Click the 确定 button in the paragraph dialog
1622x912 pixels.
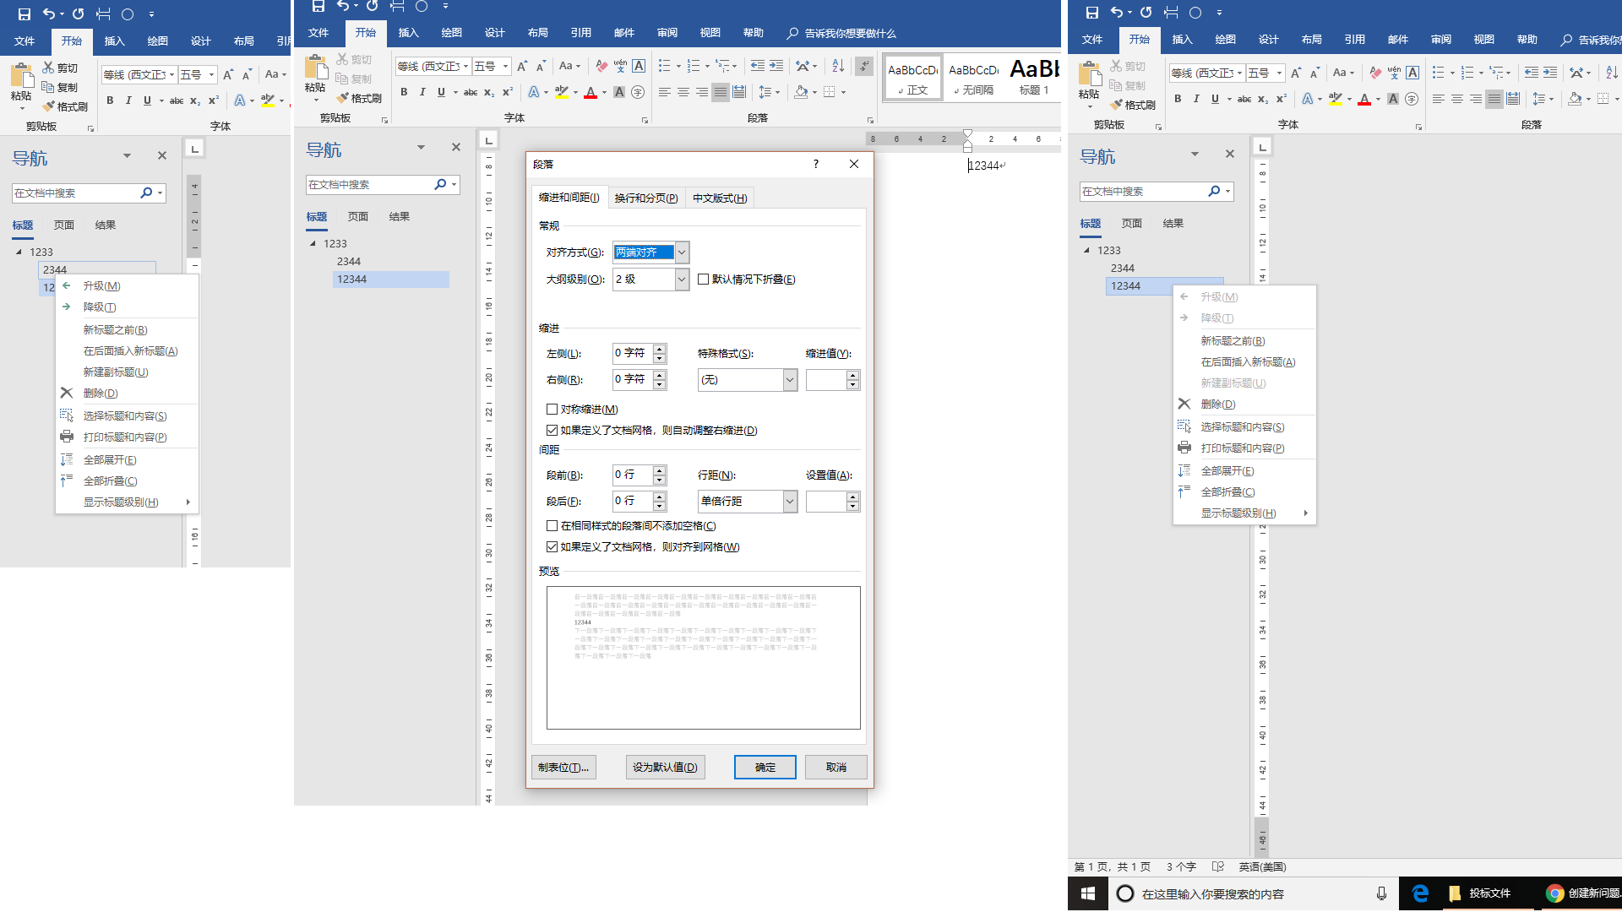765,767
